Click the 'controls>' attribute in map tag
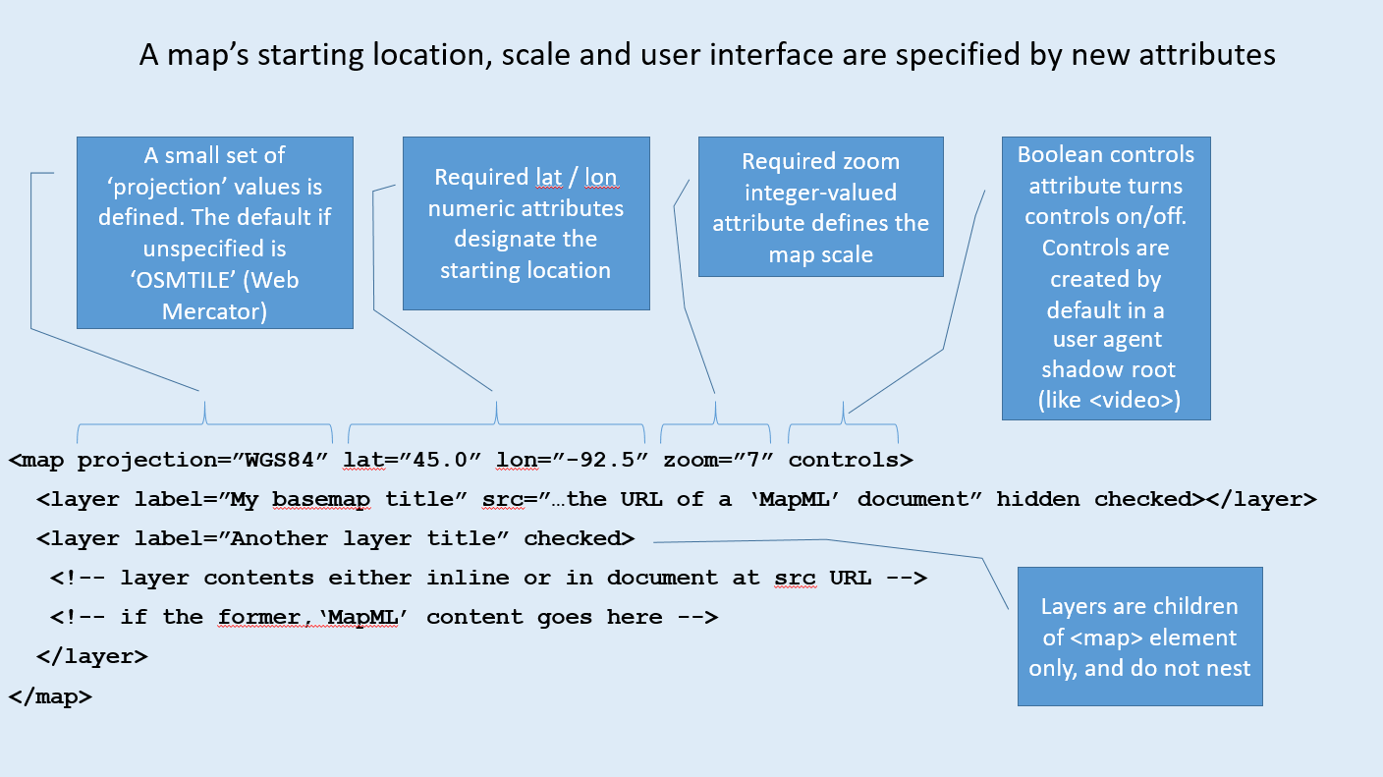 (851, 460)
